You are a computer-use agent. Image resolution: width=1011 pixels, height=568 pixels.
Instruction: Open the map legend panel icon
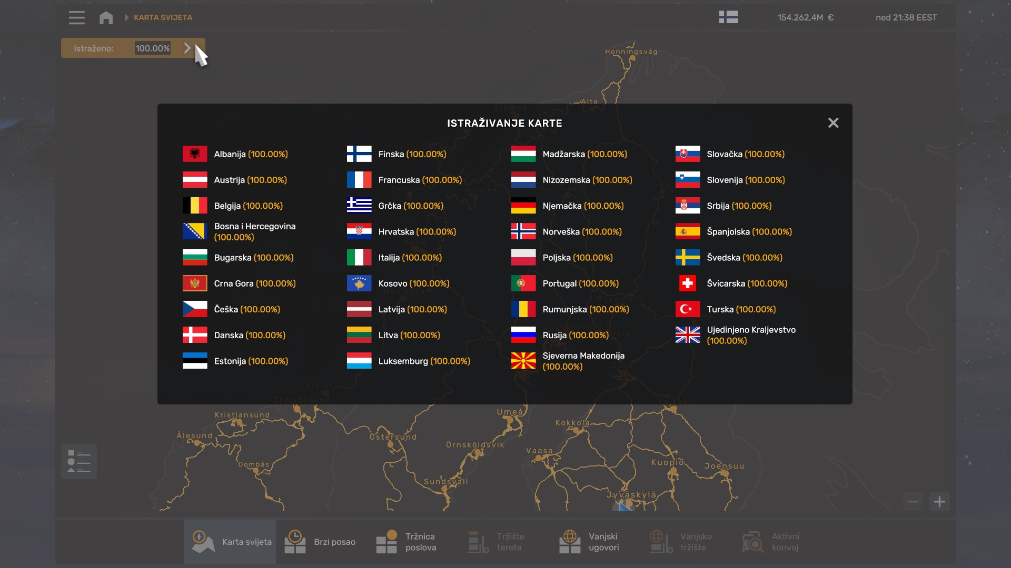[x=79, y=461]
